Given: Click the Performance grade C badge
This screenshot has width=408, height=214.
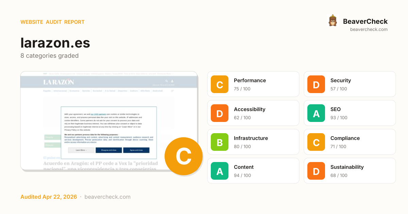Looking at the screenshot, I should pos(220,84).
